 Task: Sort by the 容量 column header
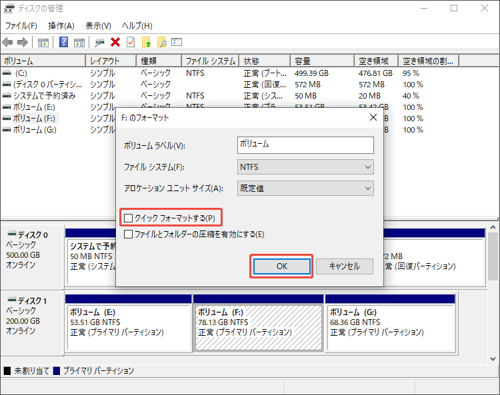coord(323,61)
